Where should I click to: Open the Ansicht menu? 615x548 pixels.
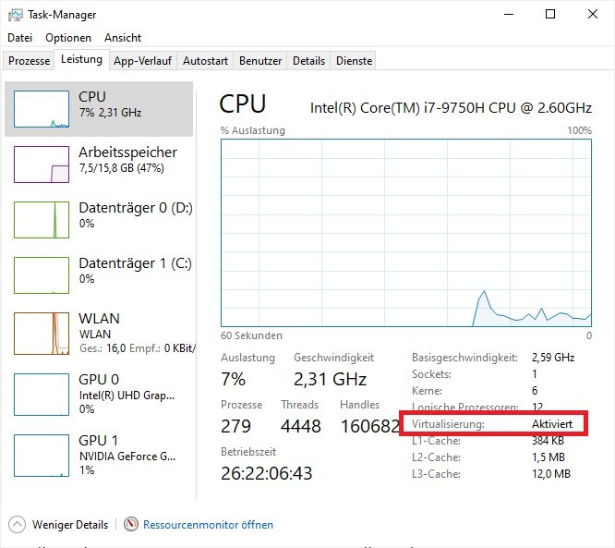pyautogui.click(x=123, y=38)
